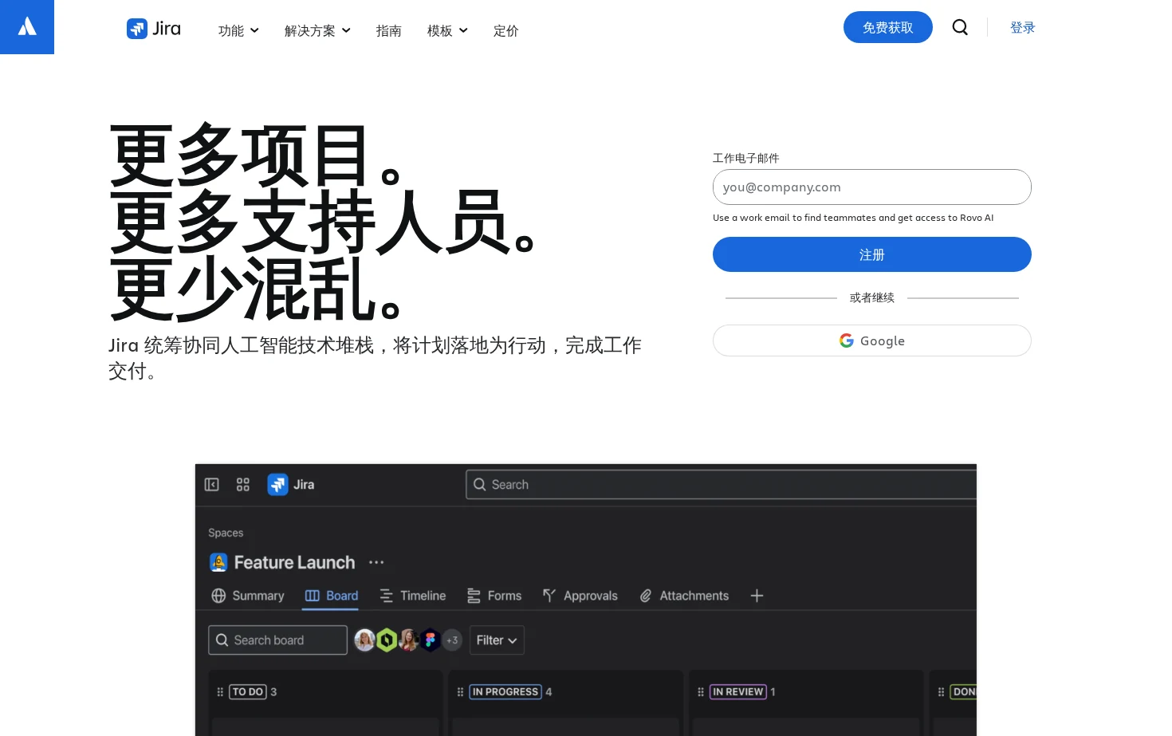This screenshot has width=1172, height=736.
Task: Switch to the Timeline tab
Action: point(412,596)
